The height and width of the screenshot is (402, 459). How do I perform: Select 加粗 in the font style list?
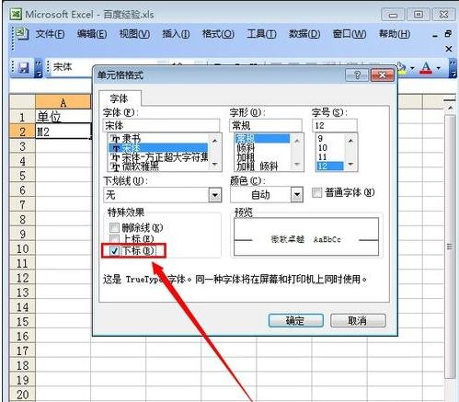click(x=262, y=157)
